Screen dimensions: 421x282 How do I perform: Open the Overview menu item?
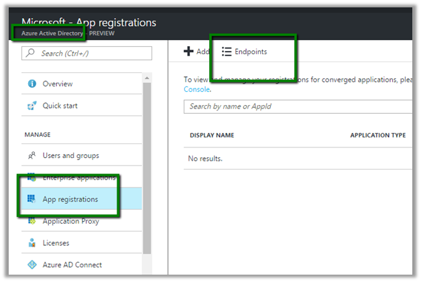pyautogui.click(x=58, y=84)
